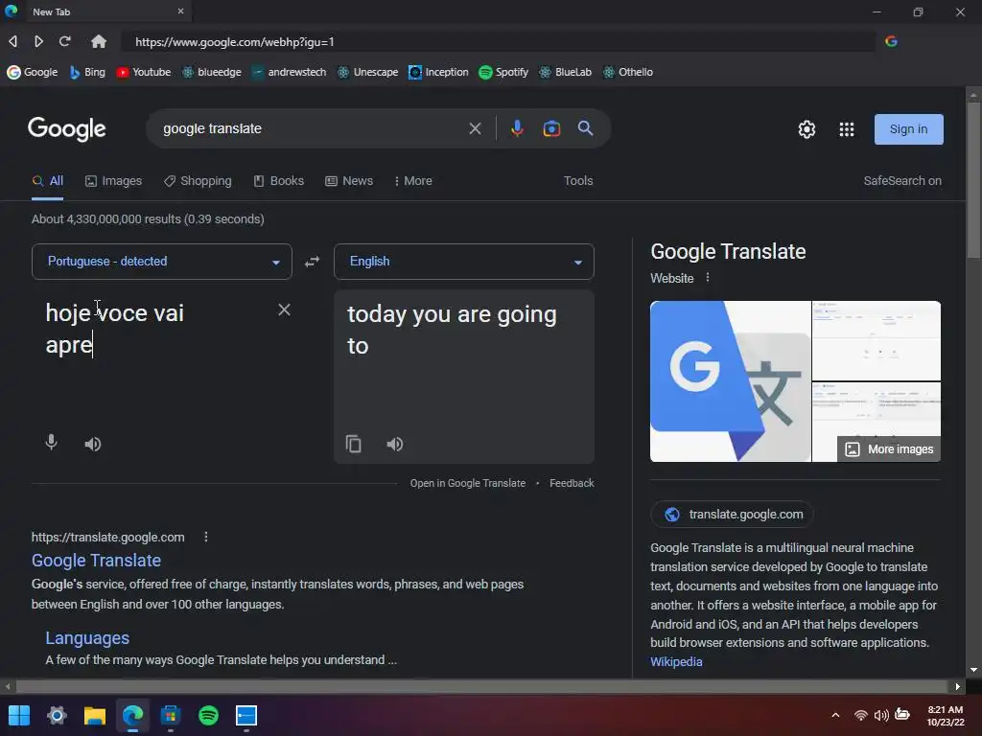982x736 pixels.
Task: Open Spotify from the taskbar
Action: (208, 715)
